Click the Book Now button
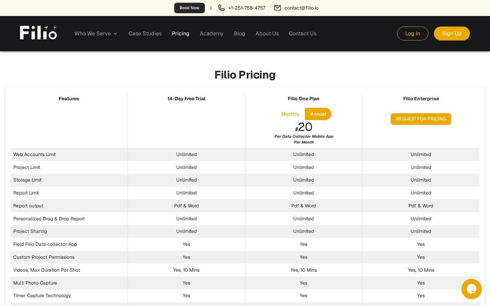This screenshot has height=306, width=490. point(190,8)
